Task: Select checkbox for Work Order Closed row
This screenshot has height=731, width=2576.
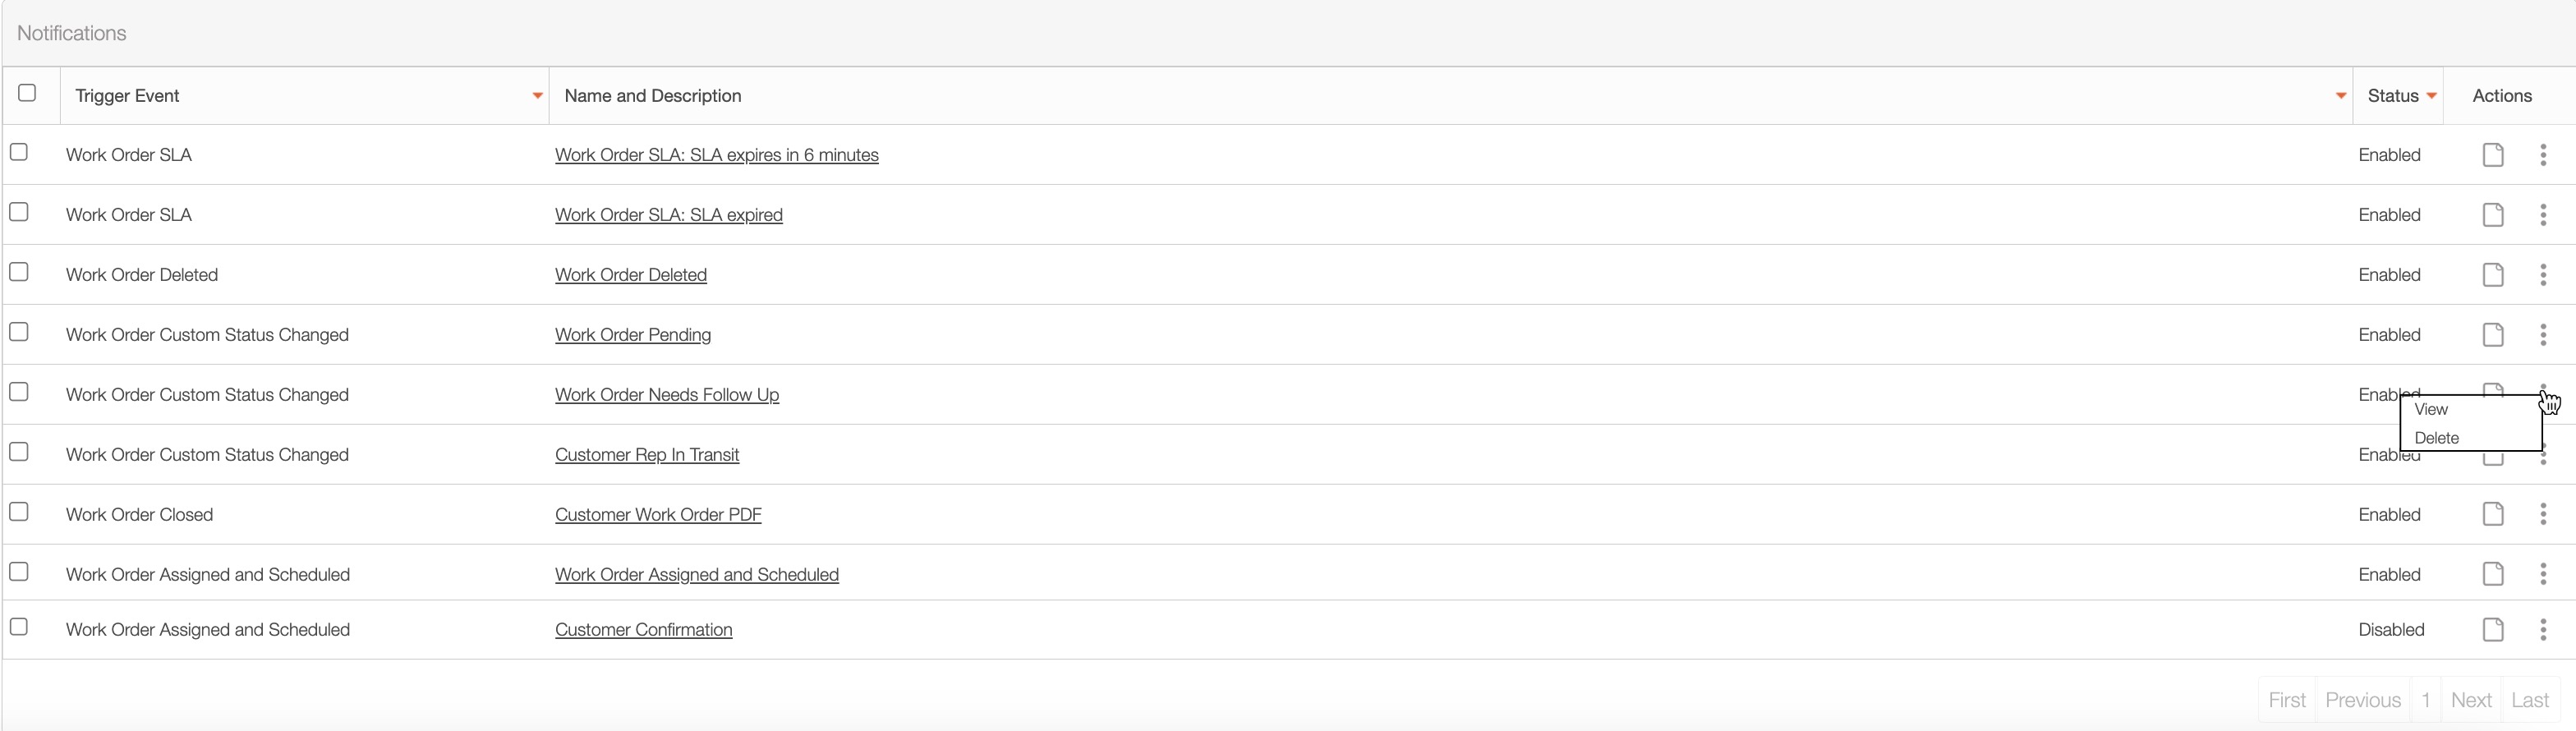Action: (x=19, y=512)
